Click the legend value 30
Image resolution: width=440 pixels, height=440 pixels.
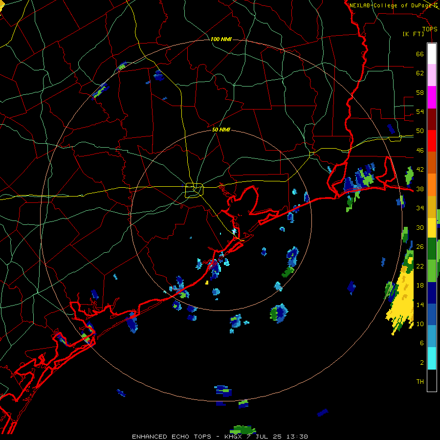(x=420, y=227)
